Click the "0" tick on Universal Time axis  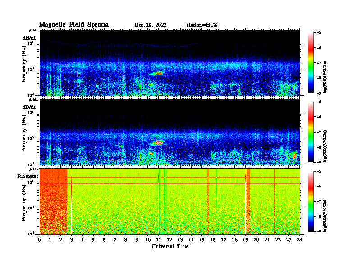coord(39,240)
